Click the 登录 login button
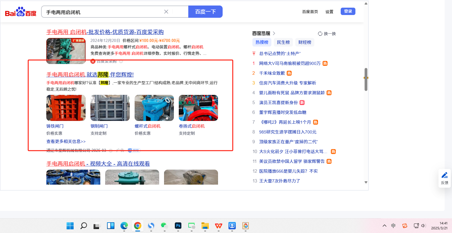This screenshot has width=452, height=233. tap(348, 11)
